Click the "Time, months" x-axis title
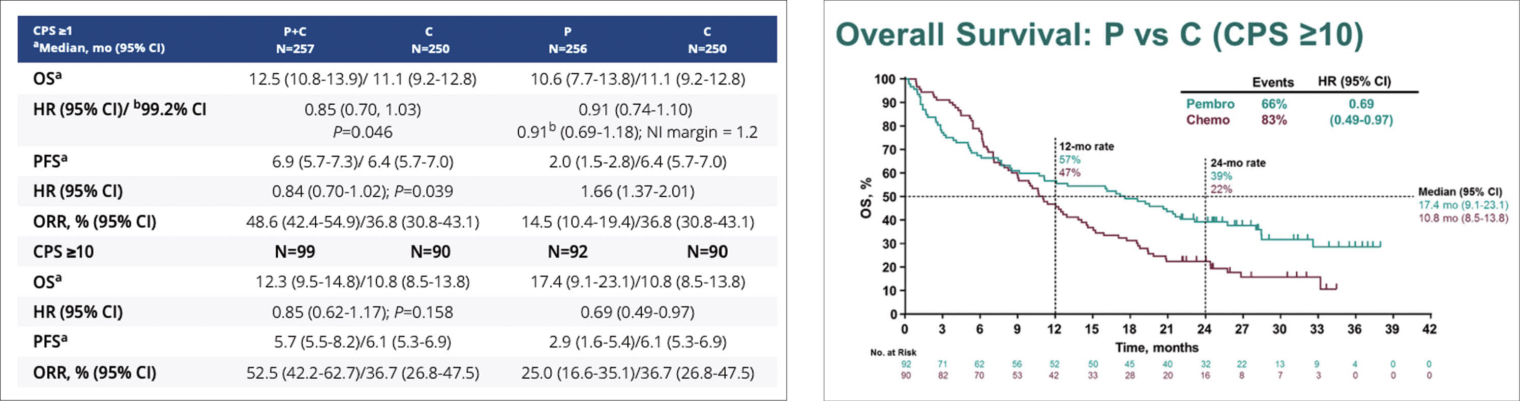 (x=1156, y=347)
